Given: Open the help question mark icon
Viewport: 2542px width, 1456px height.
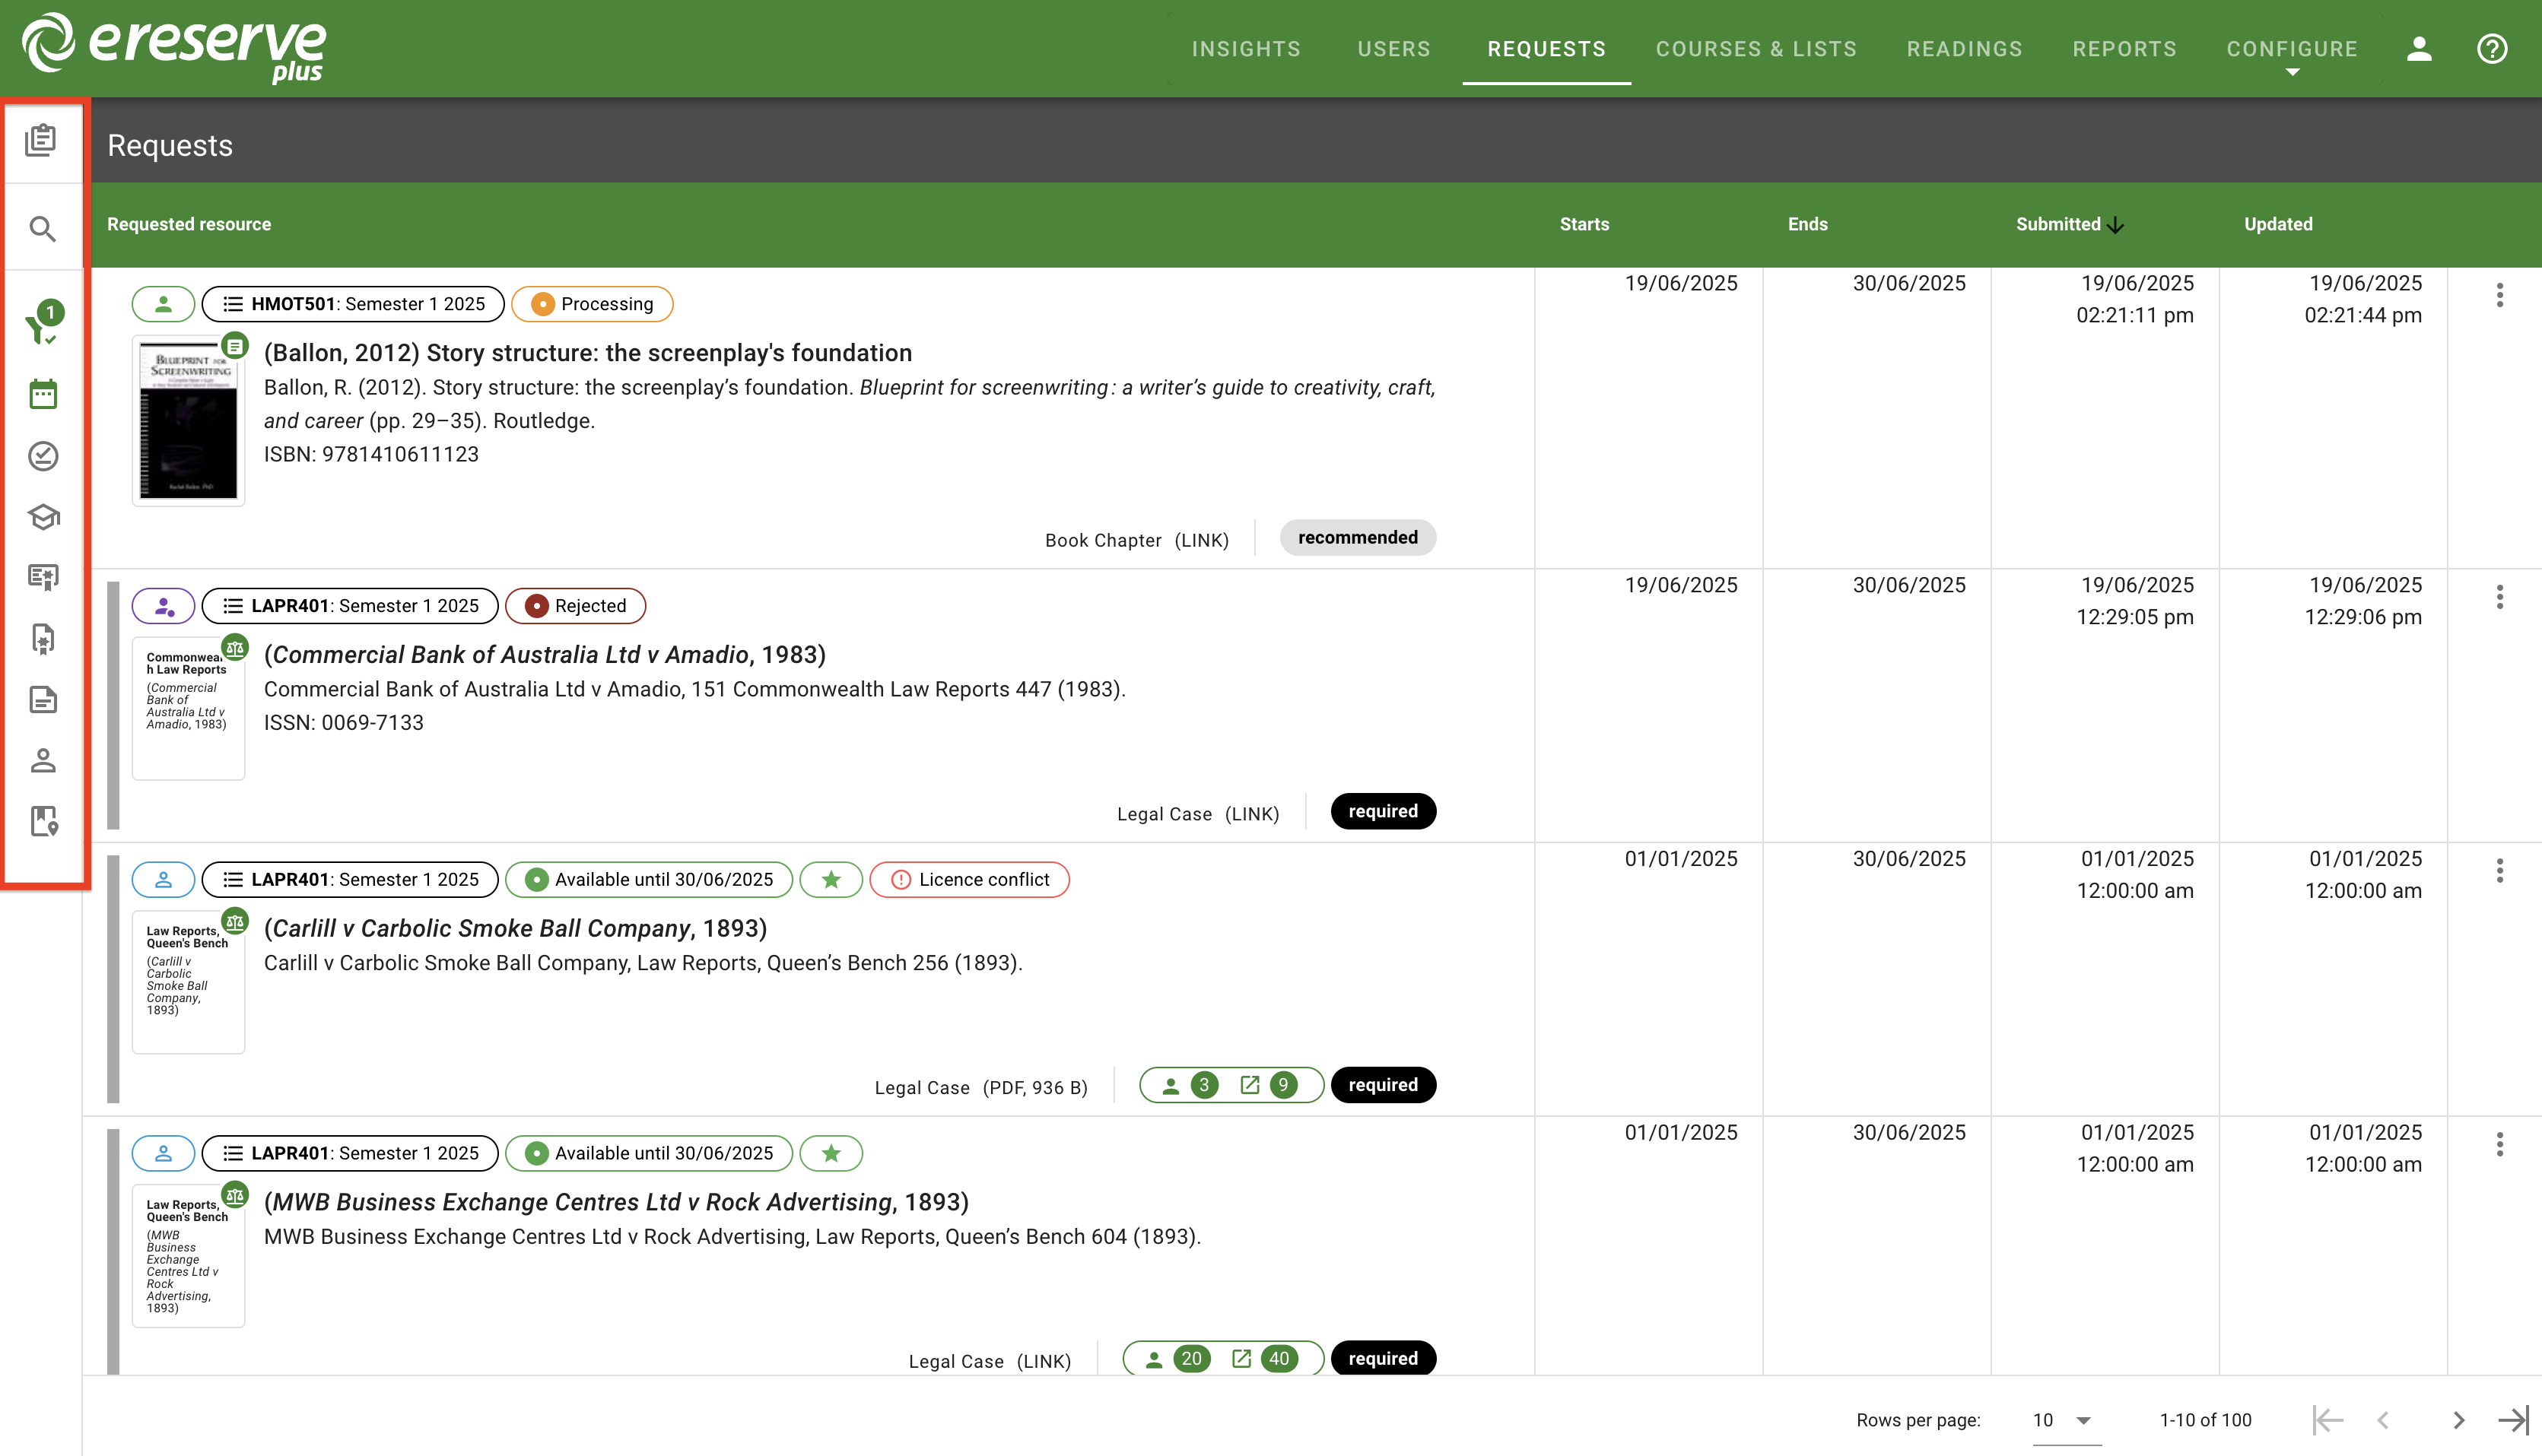Looking at the screenshot, I should pos(2492,48).
